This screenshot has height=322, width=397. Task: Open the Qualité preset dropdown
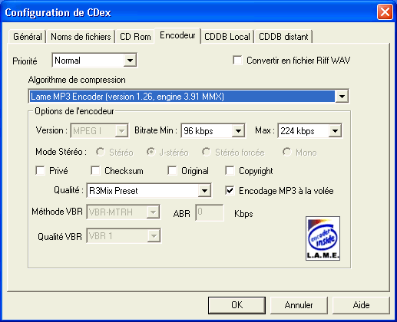pos(204,191)
